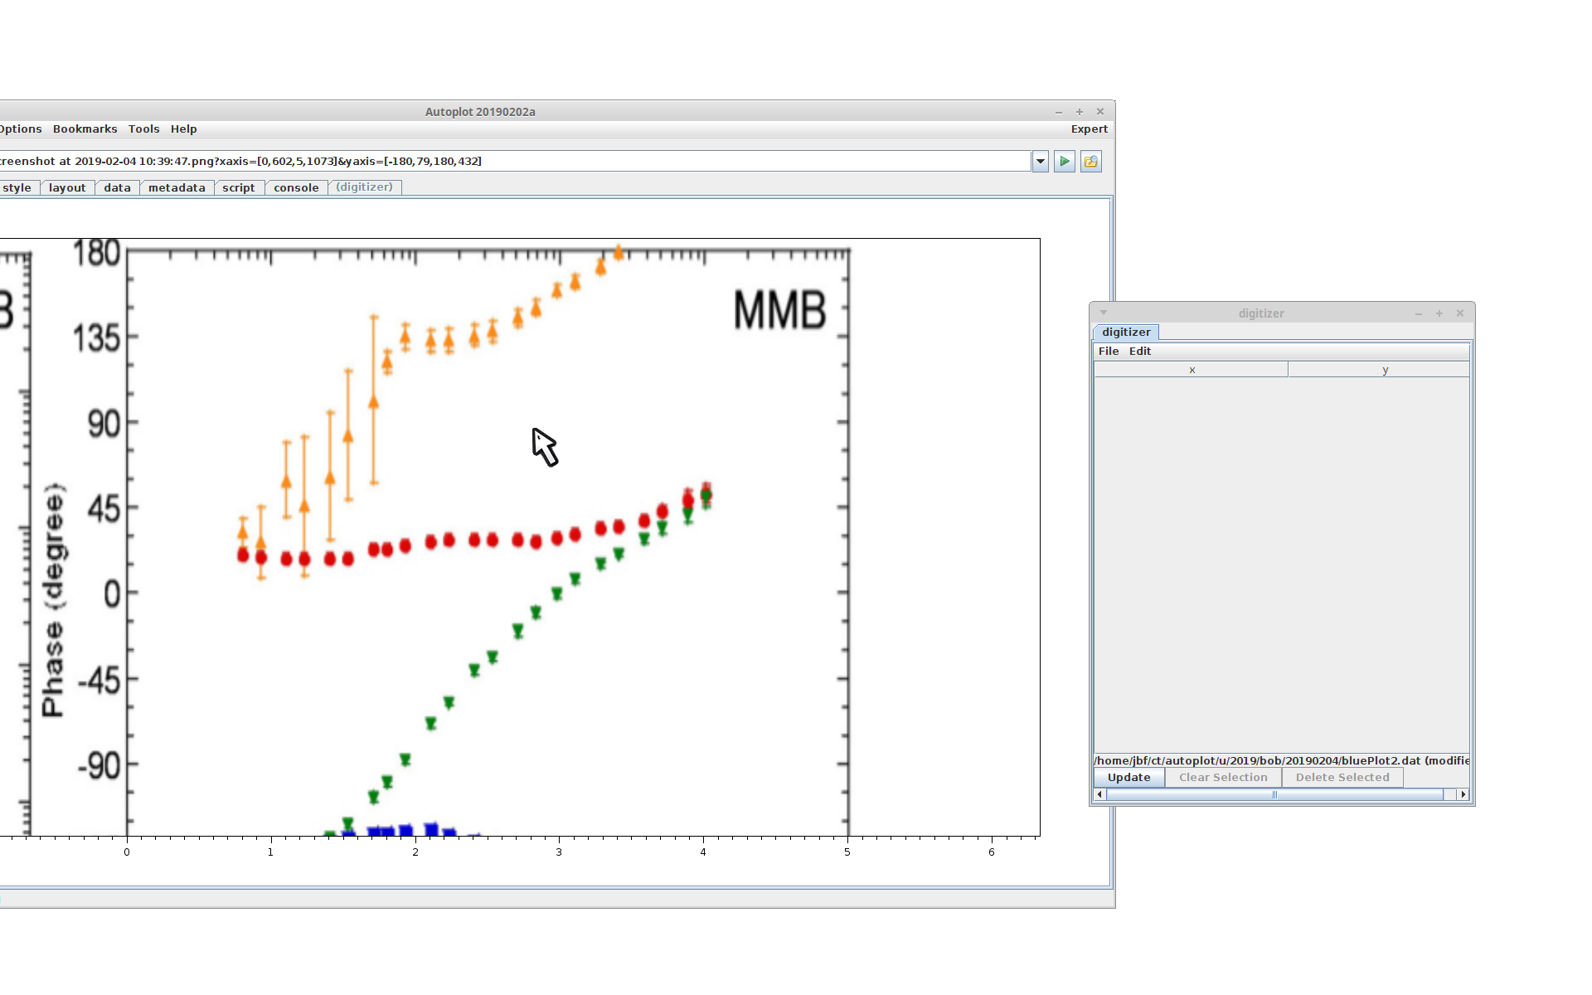This screenshot has width=1592, height=995.
Task: Maximize the Autoplot window
Action: coord(1080,112)
